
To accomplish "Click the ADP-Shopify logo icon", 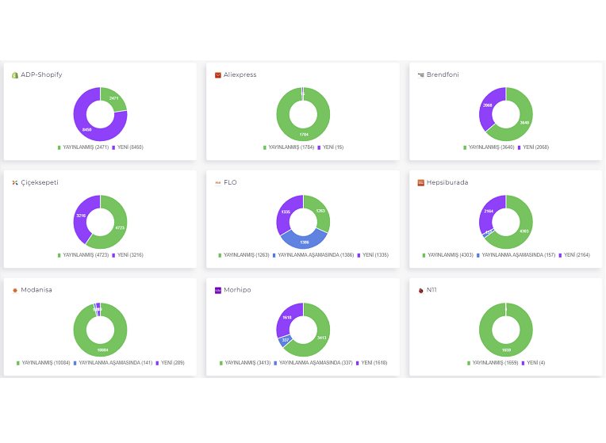I will click(15, 75).
